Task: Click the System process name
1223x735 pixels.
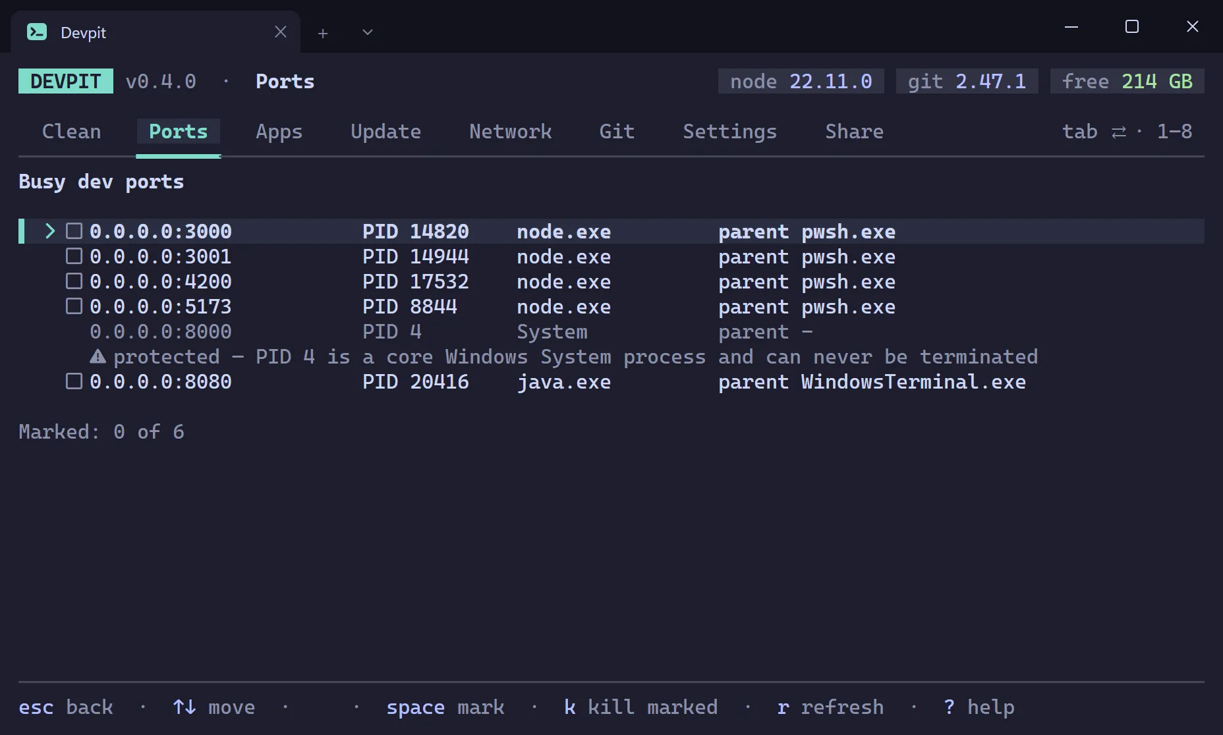Action: 552,332
